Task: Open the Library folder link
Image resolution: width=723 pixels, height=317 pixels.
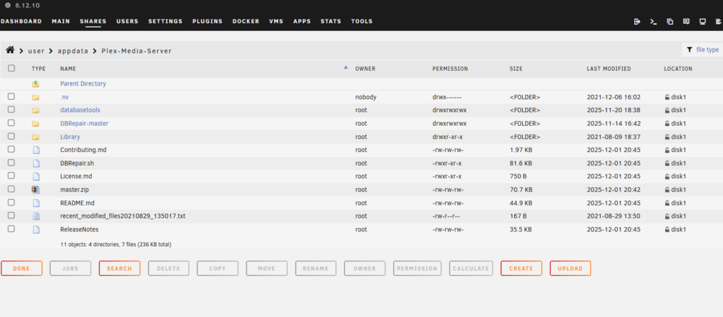Action: point(70,137)
